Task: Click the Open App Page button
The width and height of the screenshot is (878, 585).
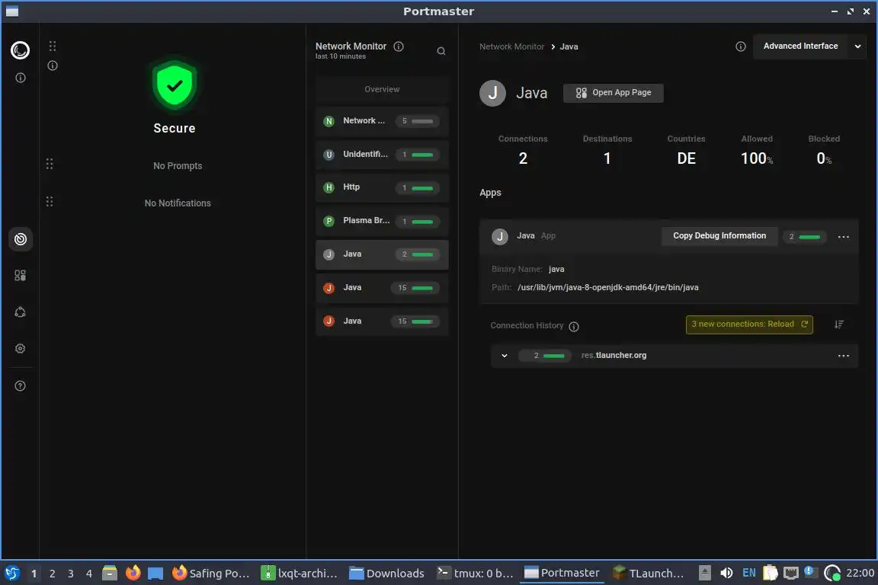Action: [x=614, y=93]
